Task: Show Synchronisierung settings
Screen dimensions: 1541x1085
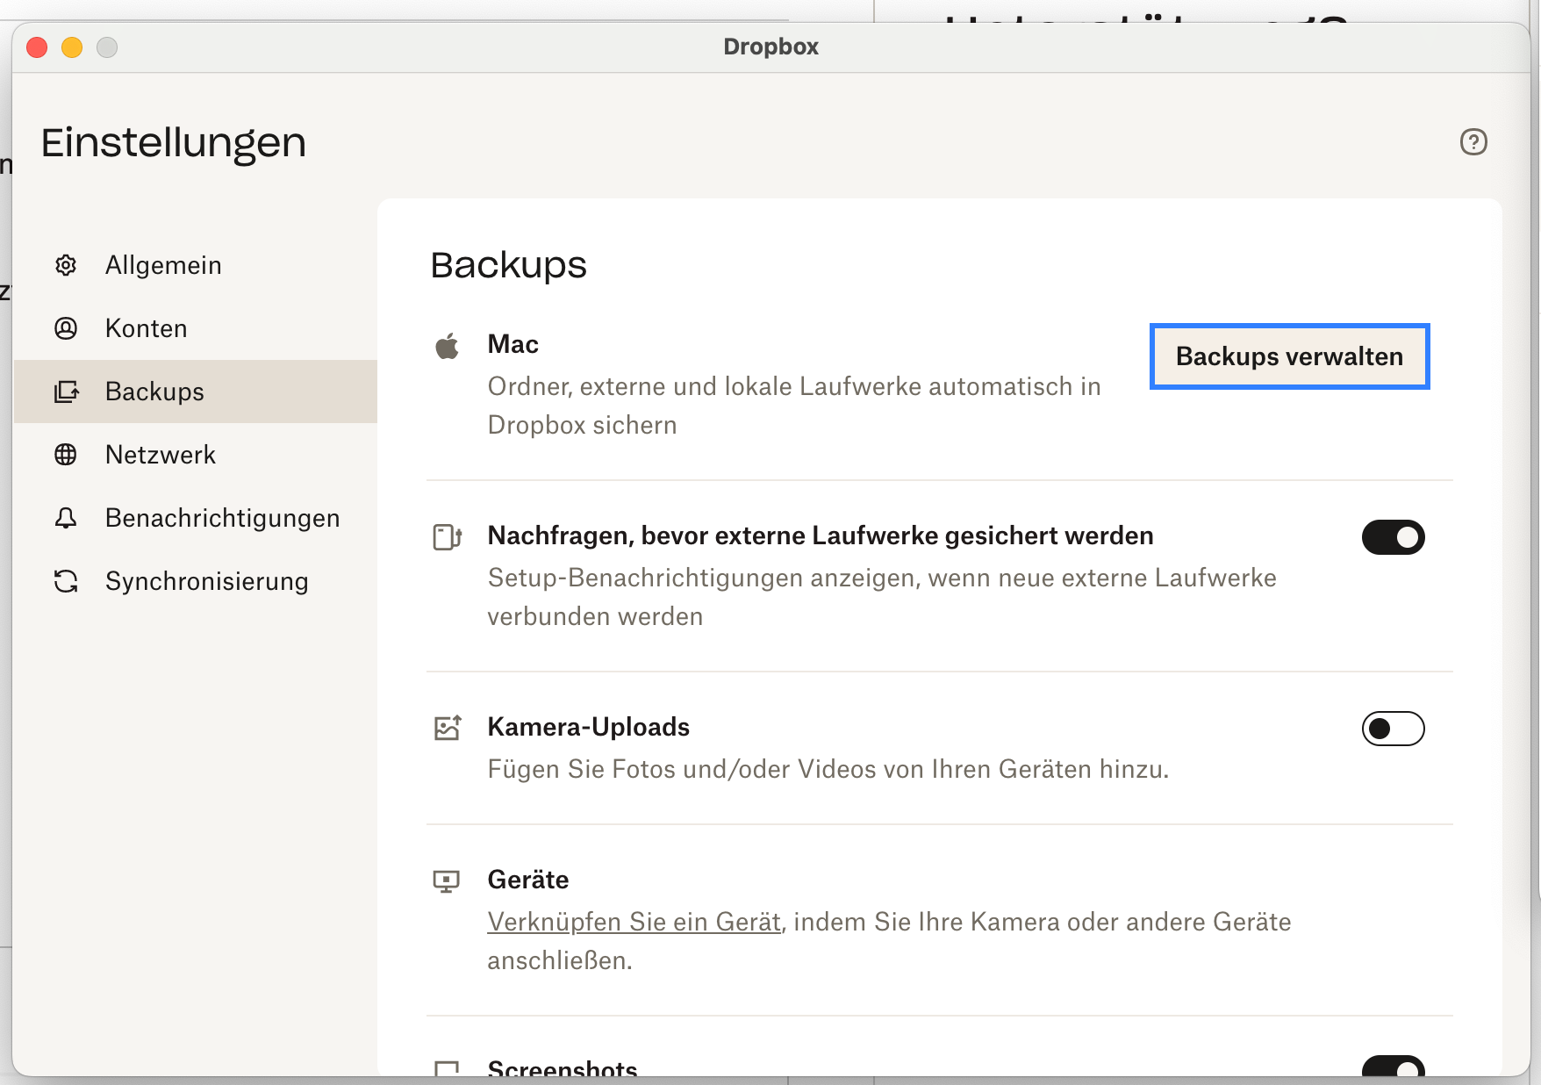Action: pyautogui.click(x=196, y=581)
